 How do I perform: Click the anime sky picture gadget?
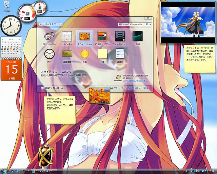[x=188, y=22]
